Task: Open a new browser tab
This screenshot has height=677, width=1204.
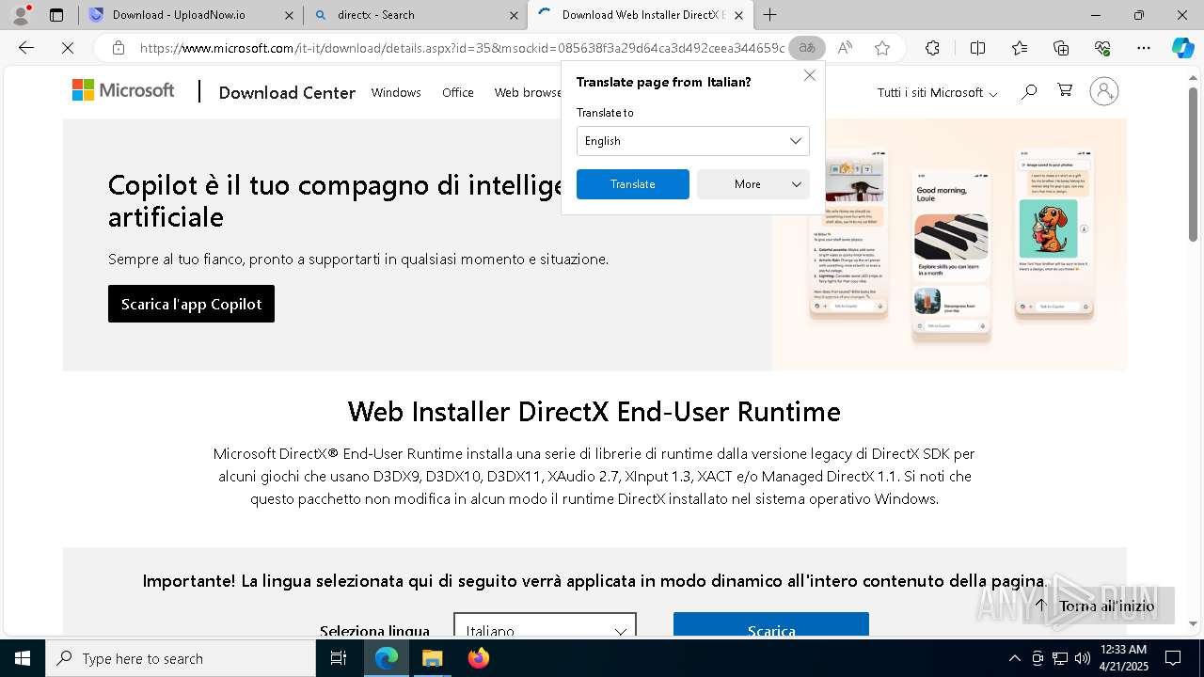Action: pos(770,15)
